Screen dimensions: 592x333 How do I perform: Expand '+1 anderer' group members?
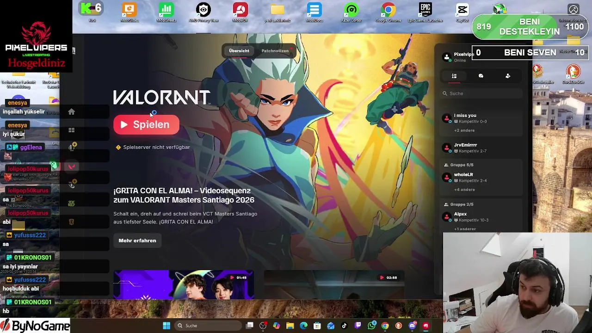465,229
